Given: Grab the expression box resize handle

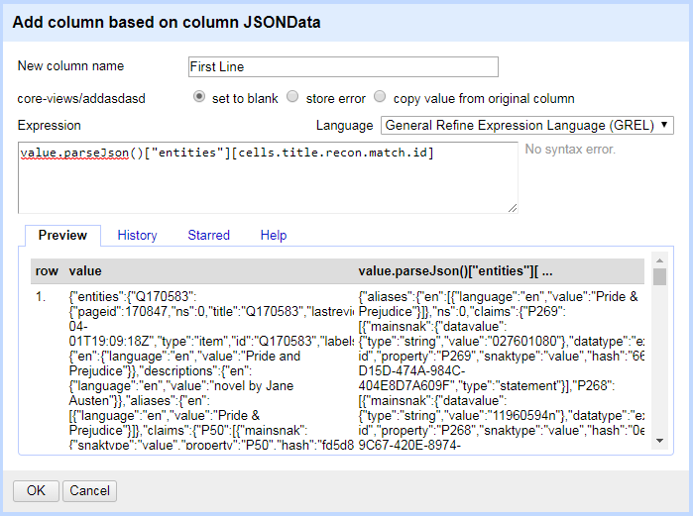Looking at the screenshot, I should tap(512, 208).
